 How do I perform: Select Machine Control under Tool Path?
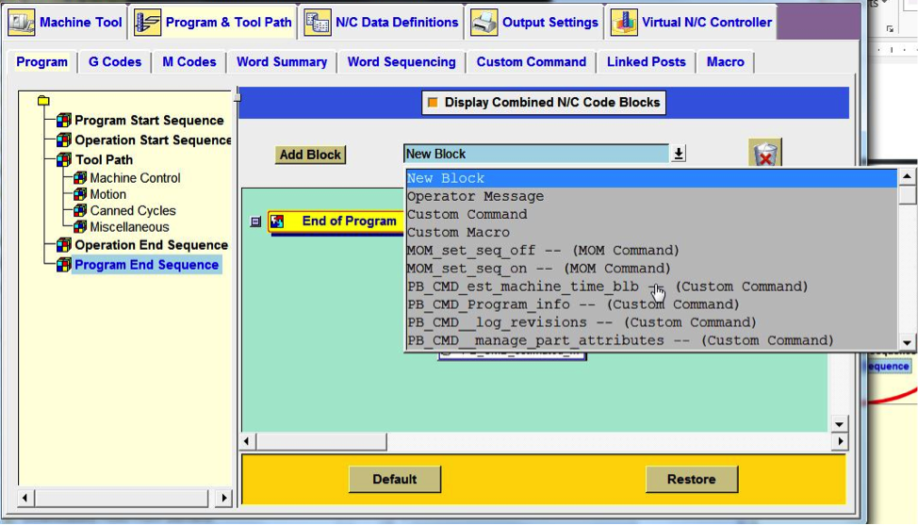pyautogui.click(x=135, y=178)
